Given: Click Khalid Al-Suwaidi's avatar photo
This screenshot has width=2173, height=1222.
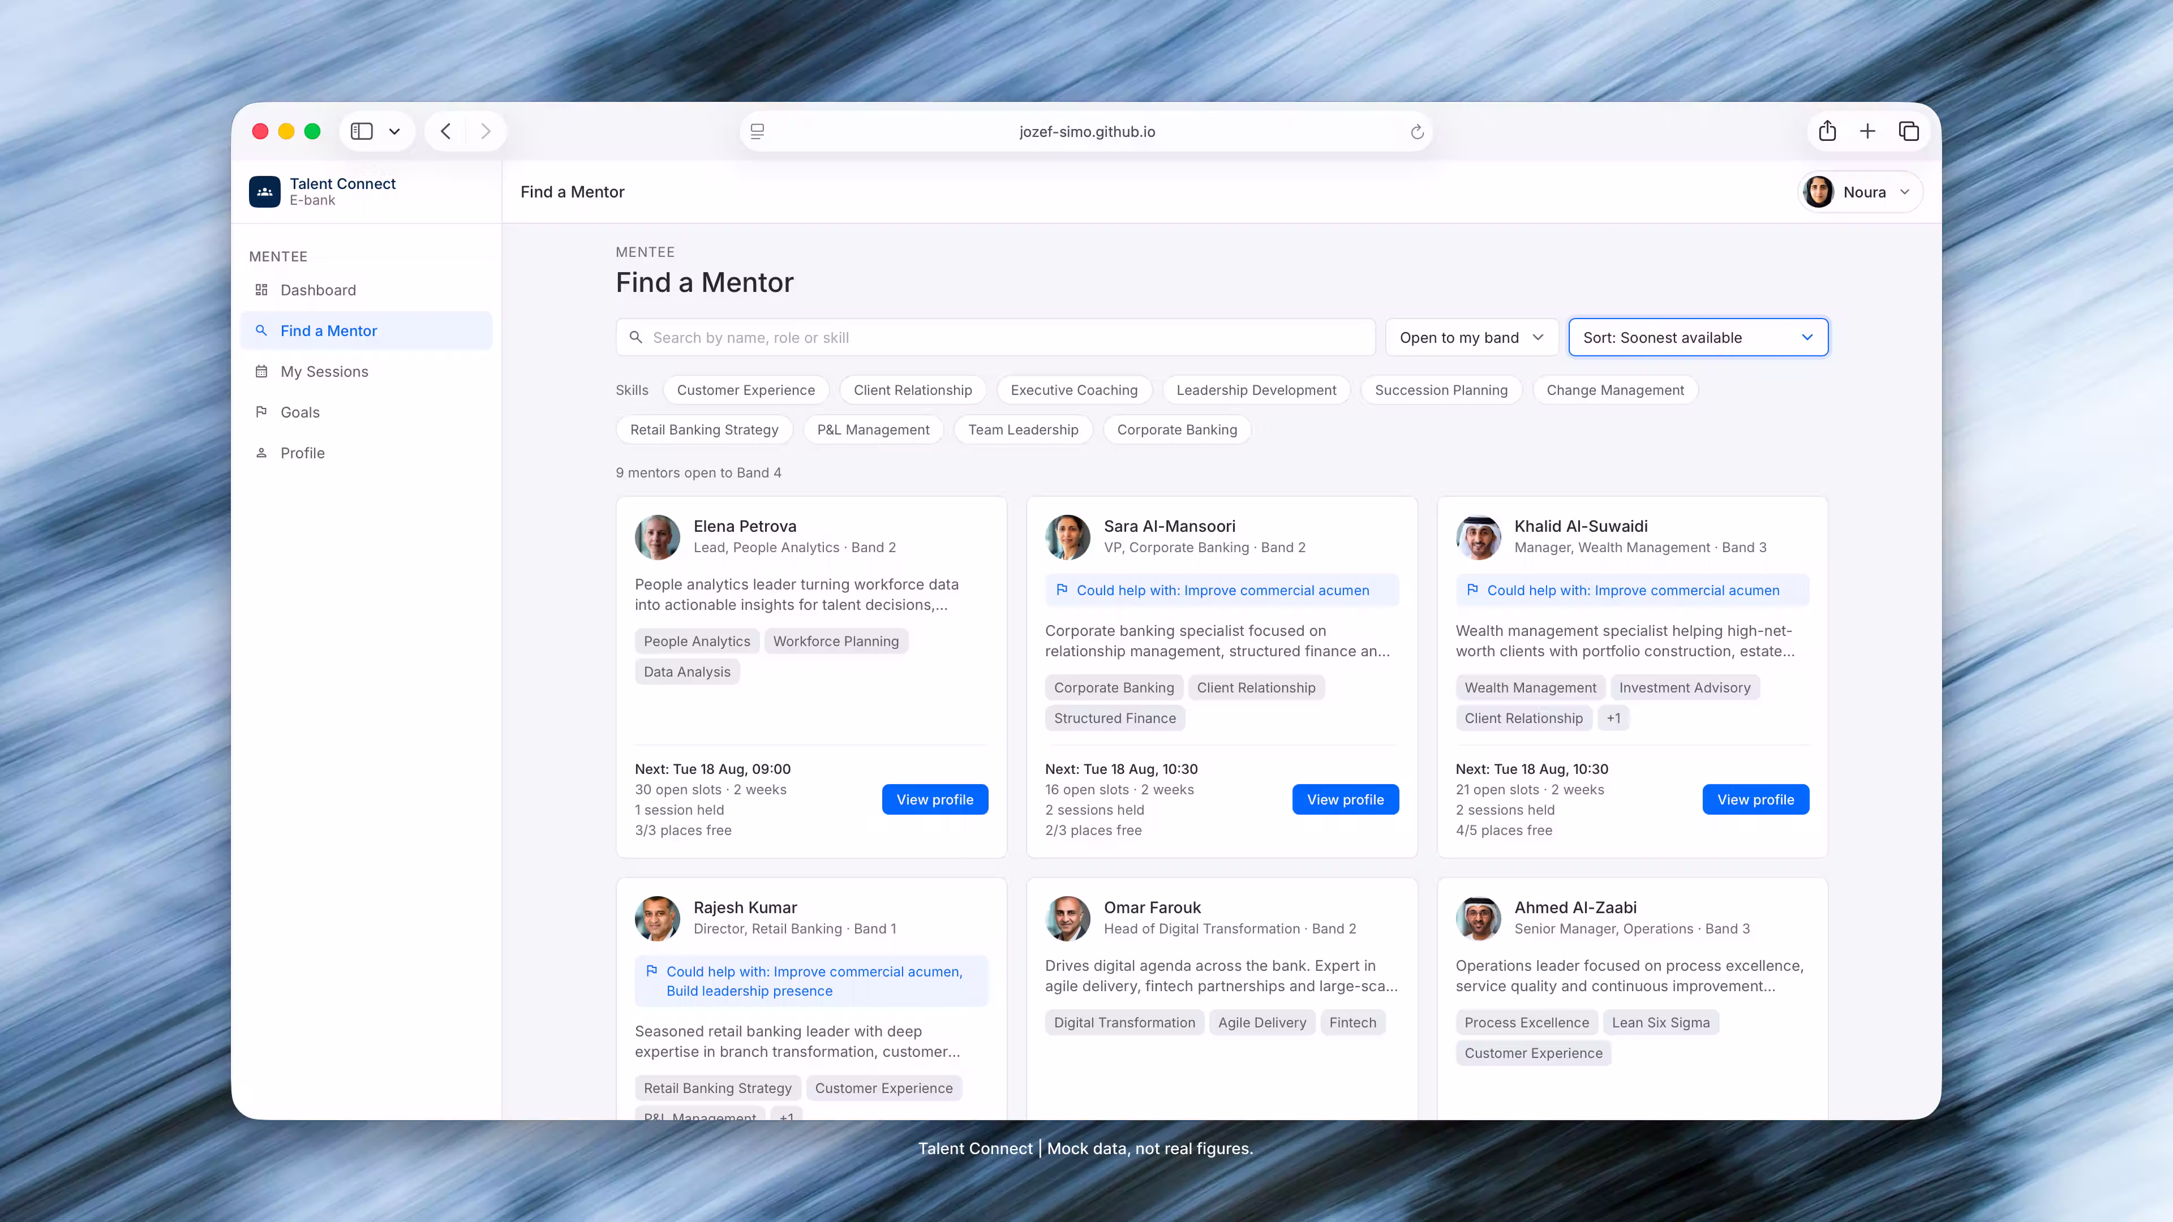Looking at the screenshot, I should 1478,537.
